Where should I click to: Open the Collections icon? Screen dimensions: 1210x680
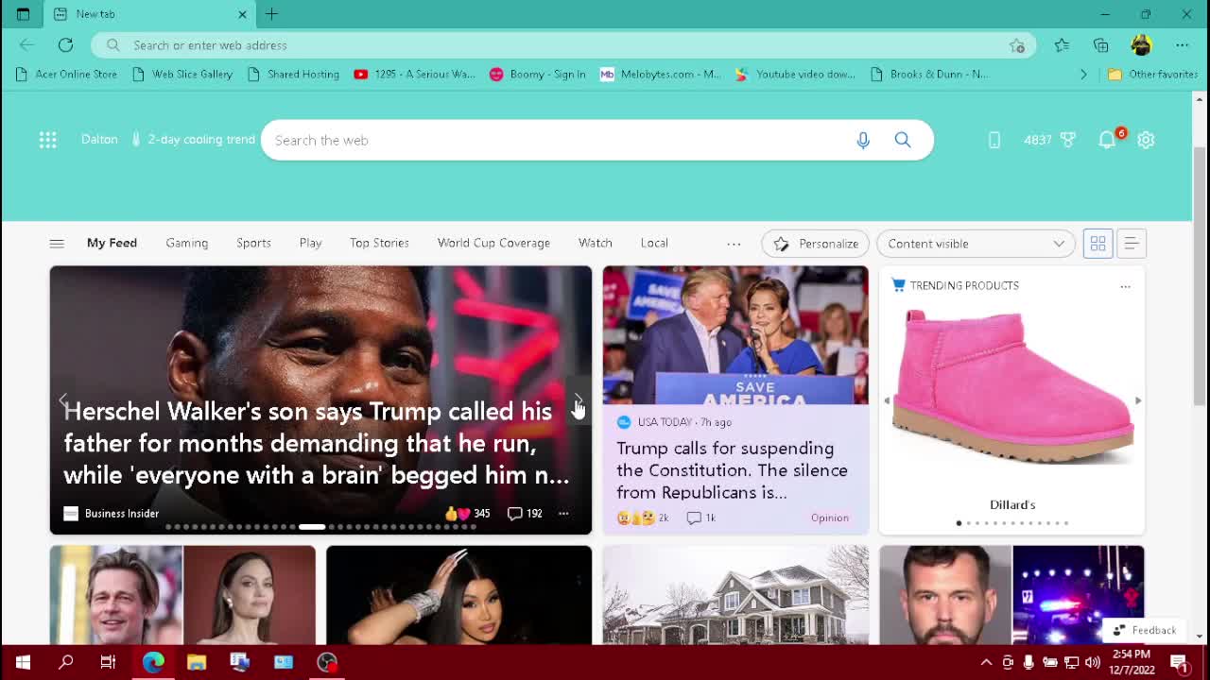click(x=1100, y=45)
